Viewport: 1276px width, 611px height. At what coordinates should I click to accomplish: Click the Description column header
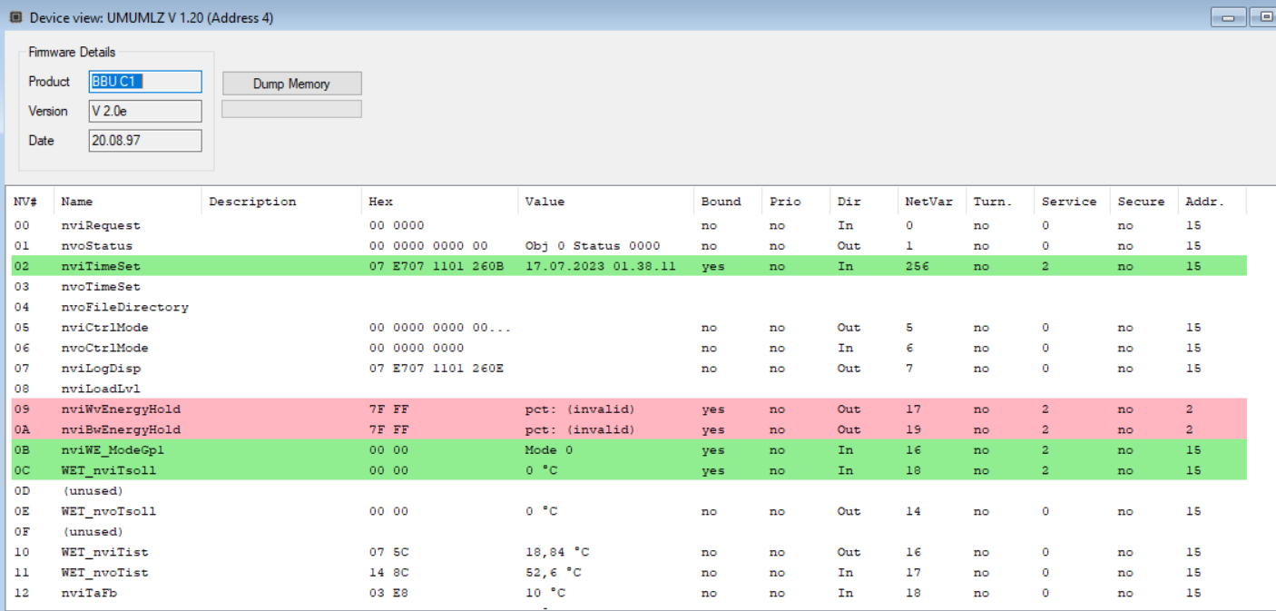[281, 202]
